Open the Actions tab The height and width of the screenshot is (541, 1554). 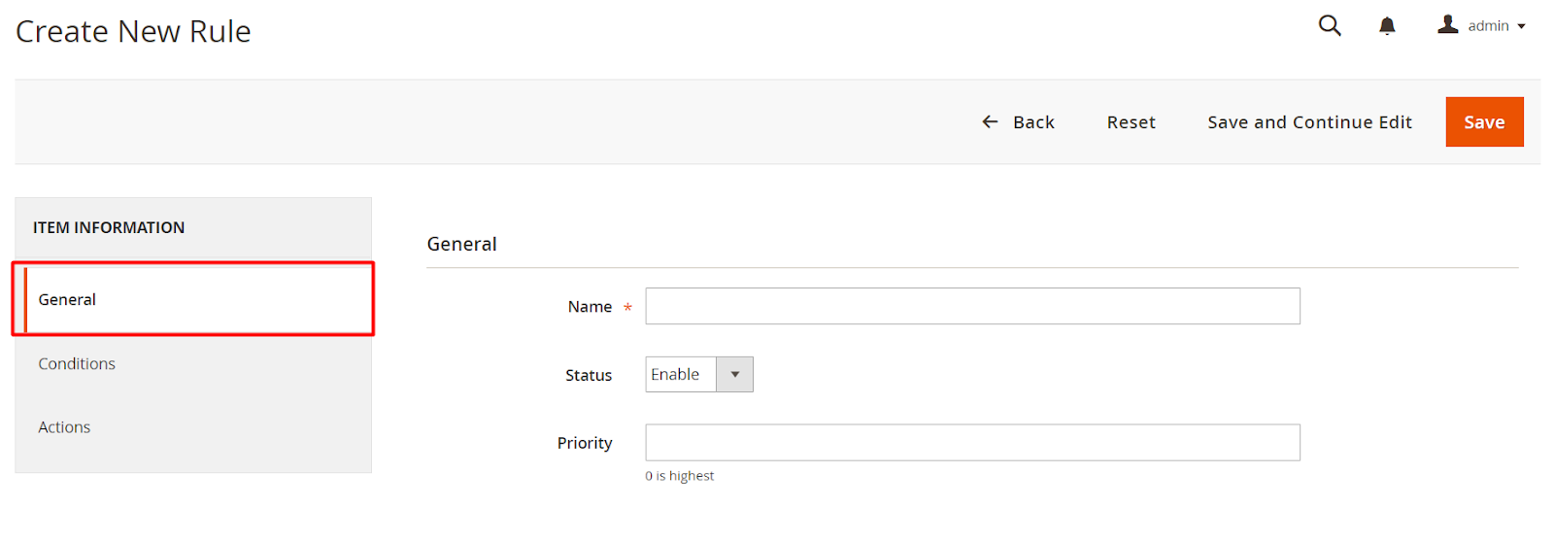click(64, 427)
